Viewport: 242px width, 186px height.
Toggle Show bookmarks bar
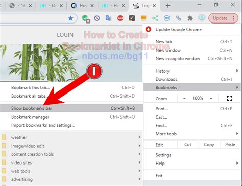(x=71, y=108)
